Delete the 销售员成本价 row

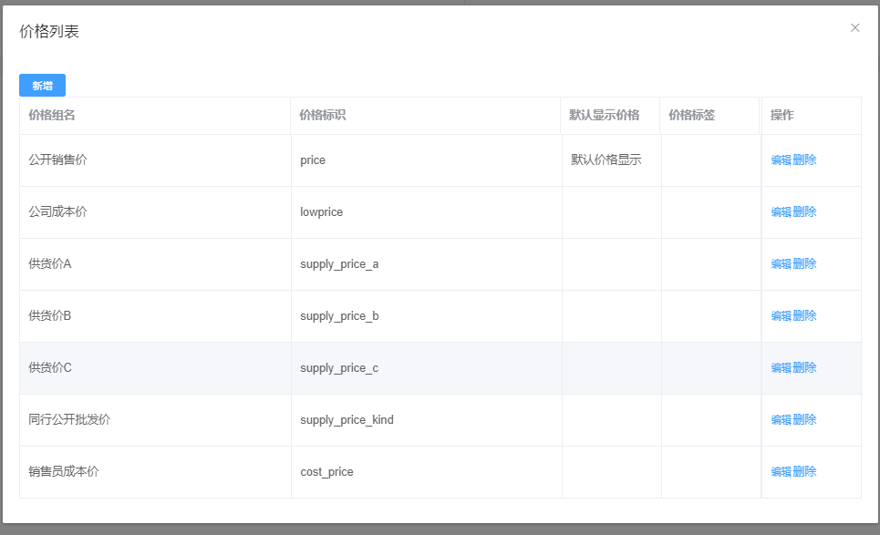(805, 472)
